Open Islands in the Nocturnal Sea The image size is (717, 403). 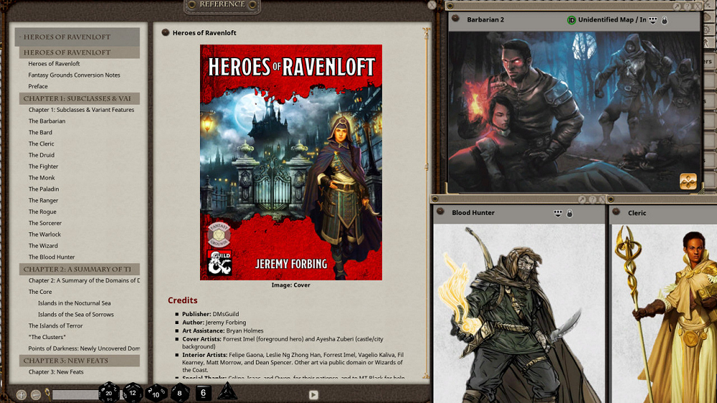tap(74, 303)
